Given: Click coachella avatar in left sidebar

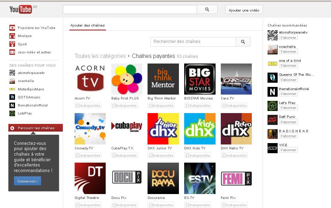Looking at the screenshot, I should pos(12,81).
